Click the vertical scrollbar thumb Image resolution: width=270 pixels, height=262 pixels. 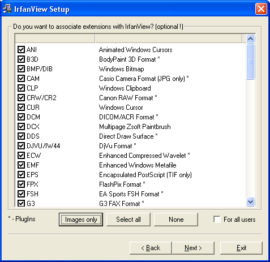[x=251, y=62]
